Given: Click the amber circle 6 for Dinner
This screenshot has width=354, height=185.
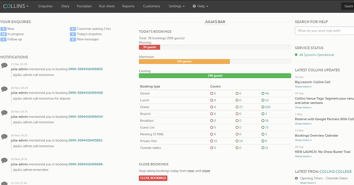Looking at the screenshot, I should [x=238, y=93].
